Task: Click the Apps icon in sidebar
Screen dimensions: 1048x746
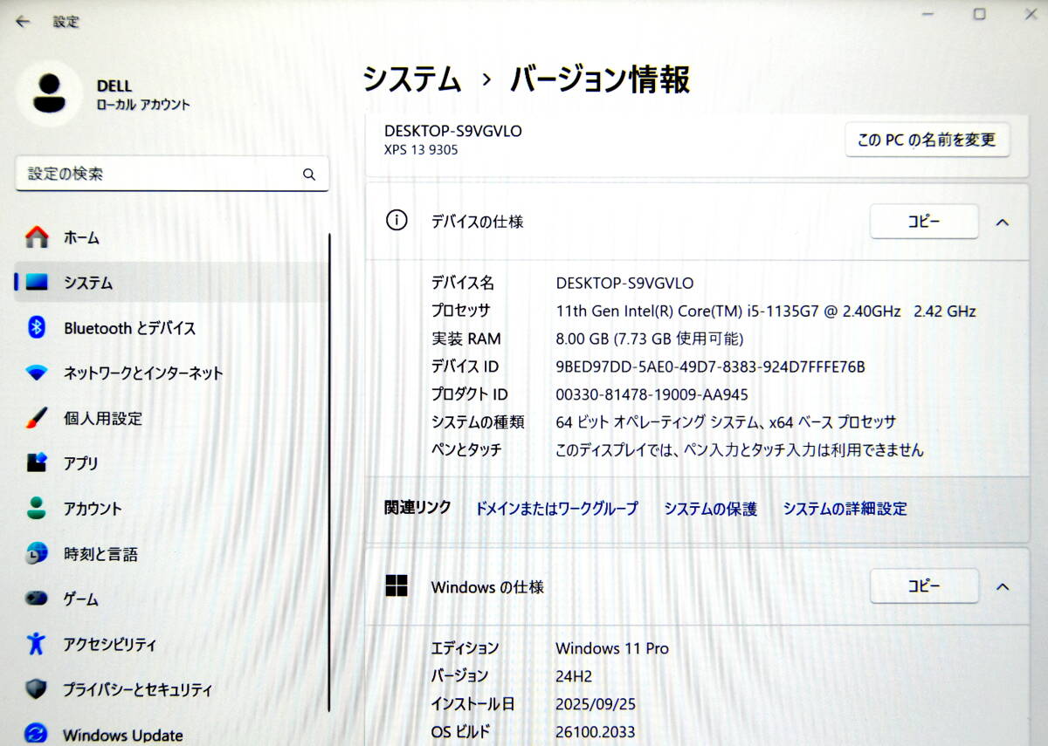Action: click(37, 463)
